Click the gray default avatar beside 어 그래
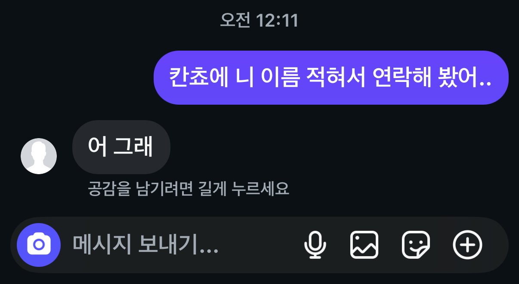Screen dimensions: 519x284 39,156
